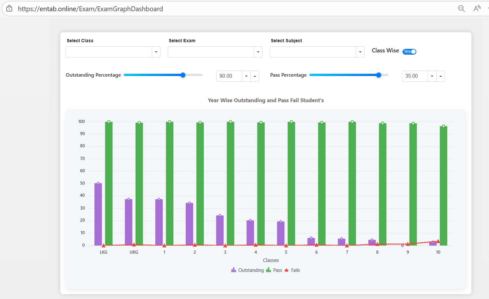Click the Outstanding Percentage slider handle

(x=183, y=75)
